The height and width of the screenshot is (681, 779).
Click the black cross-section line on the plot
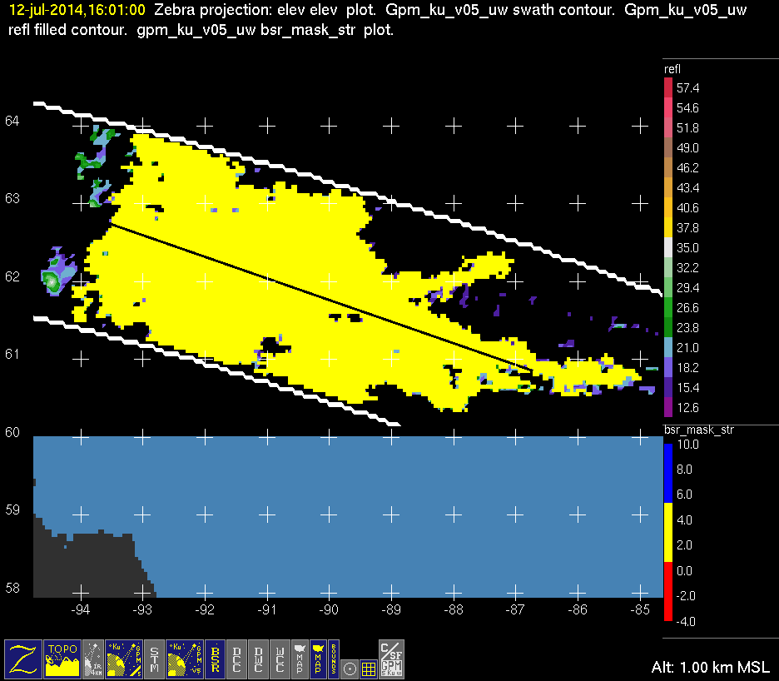coord(322,298)
